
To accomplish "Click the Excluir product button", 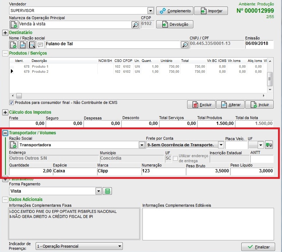I will coord(201,105).
